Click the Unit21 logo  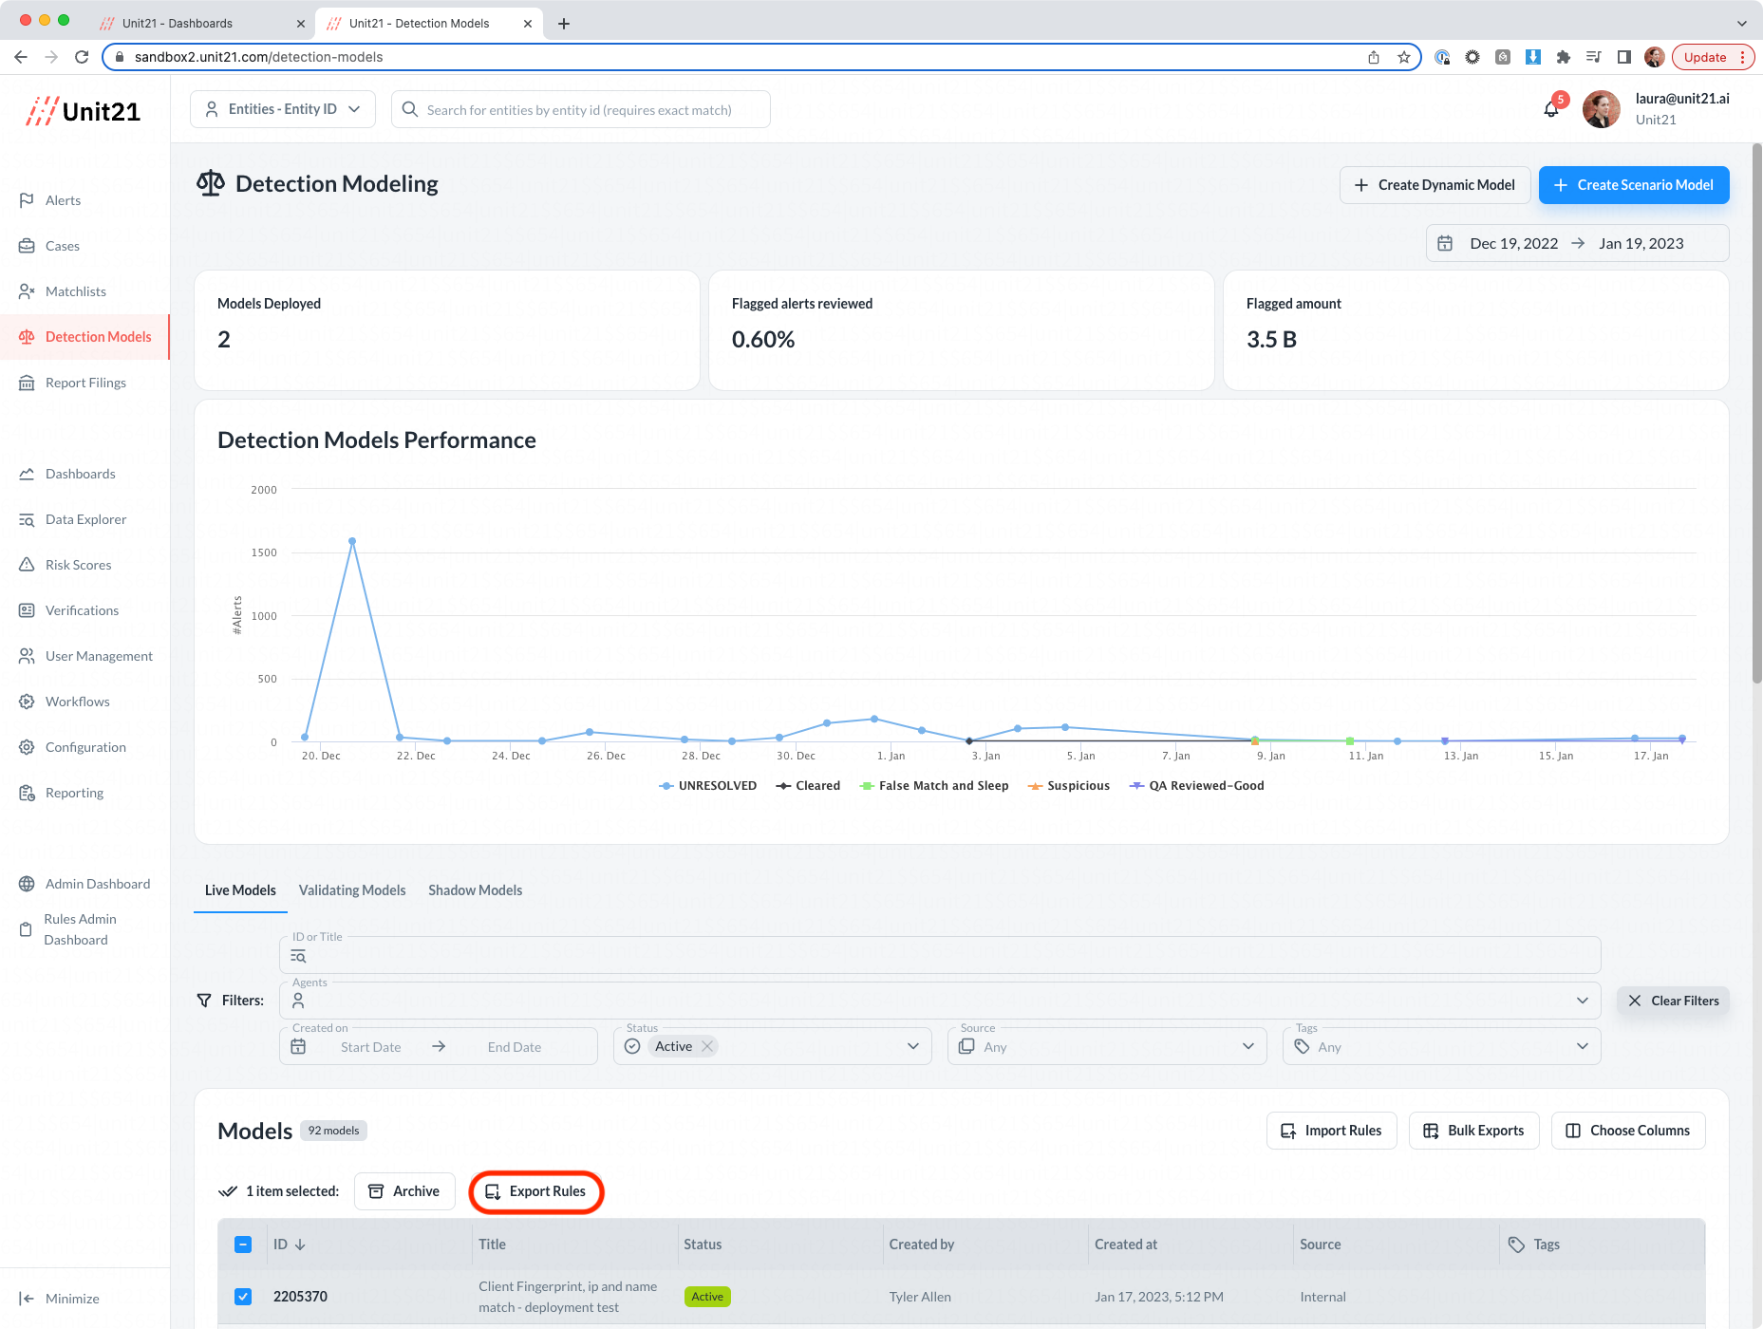[x=84, y=111]
